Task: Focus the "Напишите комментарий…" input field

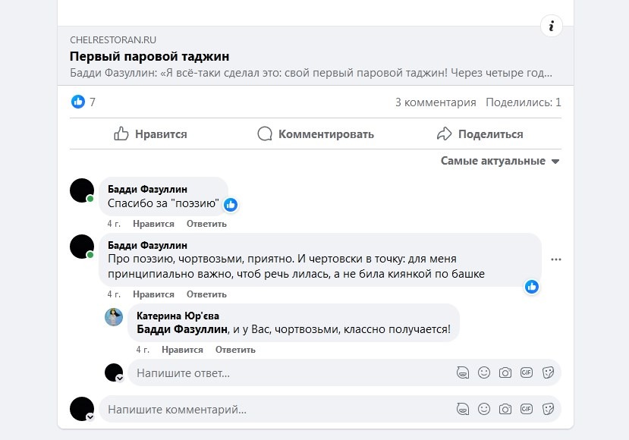Action: pos(273,410)
